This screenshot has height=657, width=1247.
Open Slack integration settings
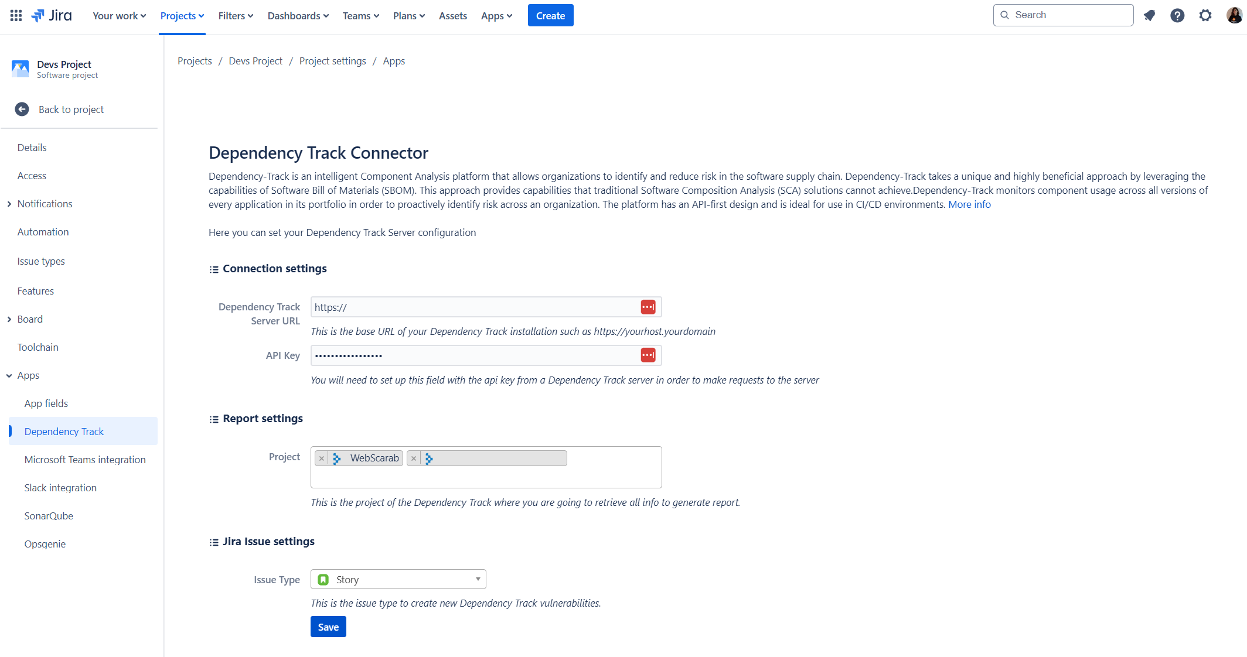pyautogui.click(x=60, y=488)
